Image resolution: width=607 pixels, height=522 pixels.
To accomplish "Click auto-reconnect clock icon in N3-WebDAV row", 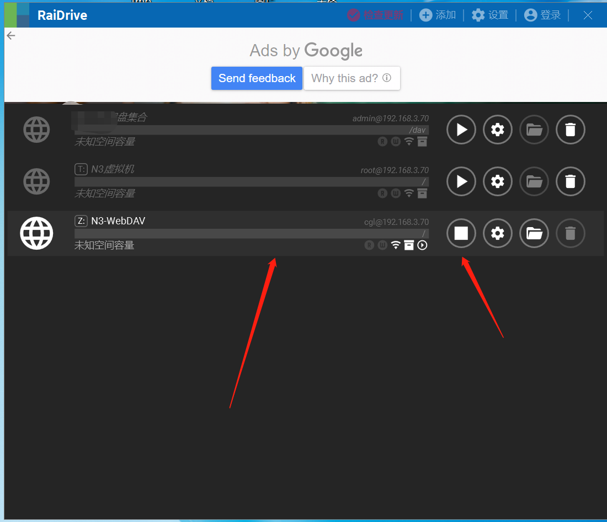I will [x=422, y=245].
